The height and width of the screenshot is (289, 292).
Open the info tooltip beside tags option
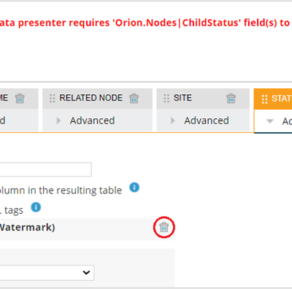coord(36,207)
